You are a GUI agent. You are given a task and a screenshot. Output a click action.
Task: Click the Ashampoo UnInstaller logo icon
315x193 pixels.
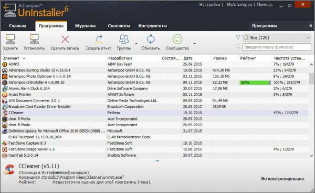click(9, 11)
